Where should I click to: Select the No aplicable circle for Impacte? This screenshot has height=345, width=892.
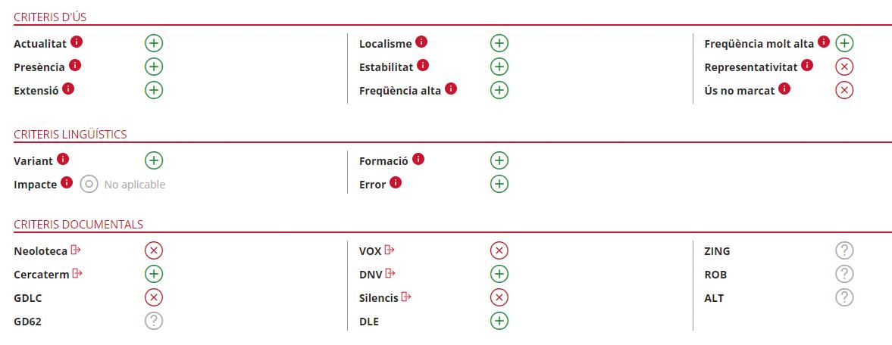pos(89,184)
